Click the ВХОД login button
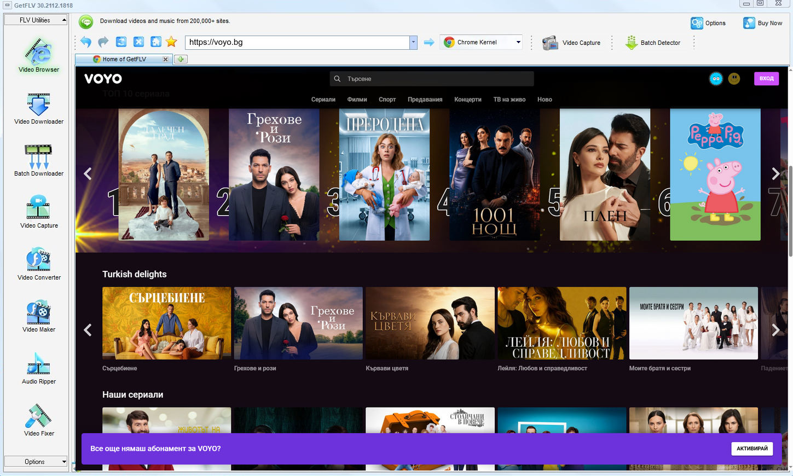793x476 pixels. 766,79
